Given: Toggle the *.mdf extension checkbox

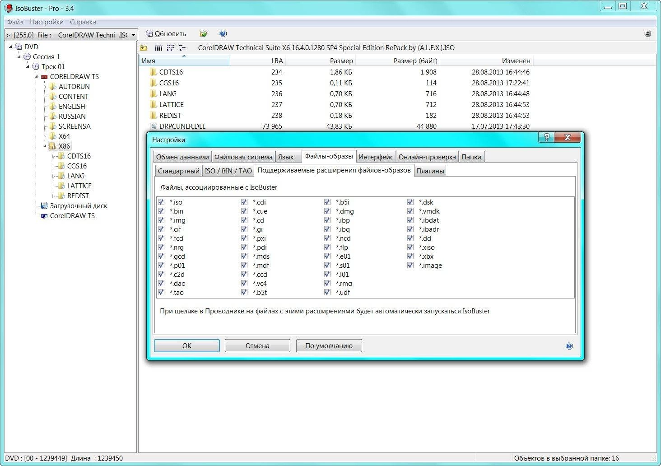Looking at the screenshot, I should [244, 265].
